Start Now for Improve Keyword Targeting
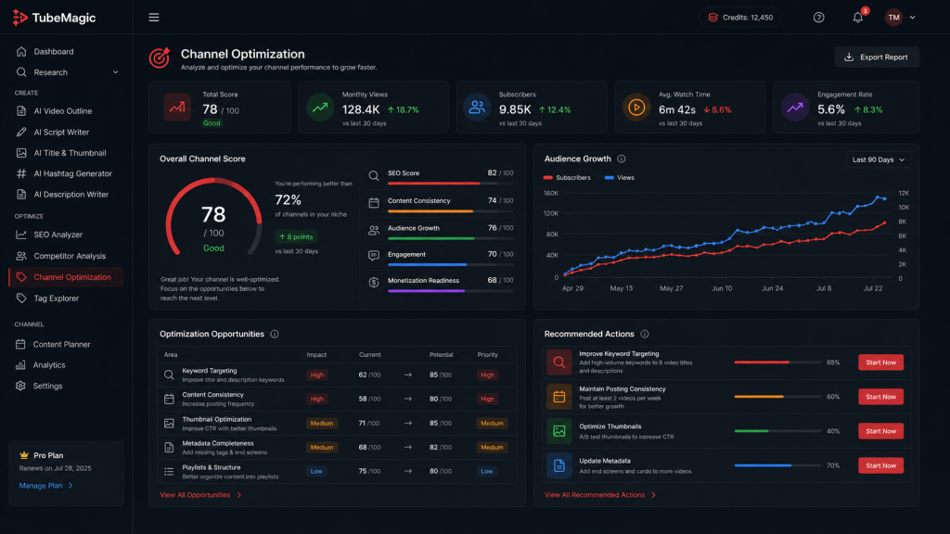The width and height of the screenshot is (950, 534). [880, 362]
